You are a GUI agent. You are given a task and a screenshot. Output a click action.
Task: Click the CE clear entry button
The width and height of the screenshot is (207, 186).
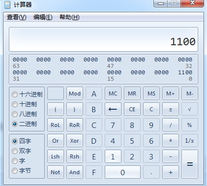coord(132,109)
